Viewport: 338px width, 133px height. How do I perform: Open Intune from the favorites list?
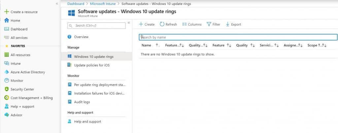(16, 63)
